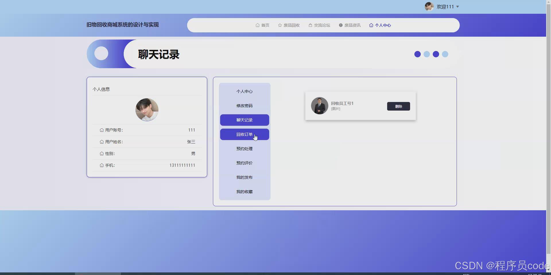Click the info icon in 废品资讯 nav item
This screenshot has width=551, height=275.
341,25
